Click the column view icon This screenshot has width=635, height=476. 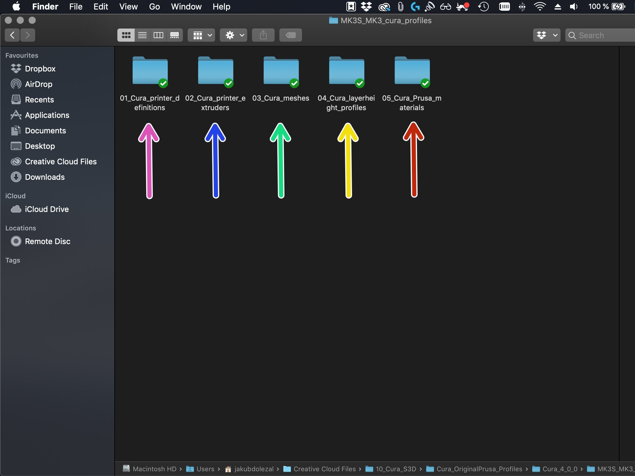click(x=158, y=35)
